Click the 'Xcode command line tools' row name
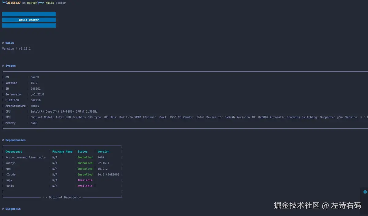368x216 pixels. 25,157
